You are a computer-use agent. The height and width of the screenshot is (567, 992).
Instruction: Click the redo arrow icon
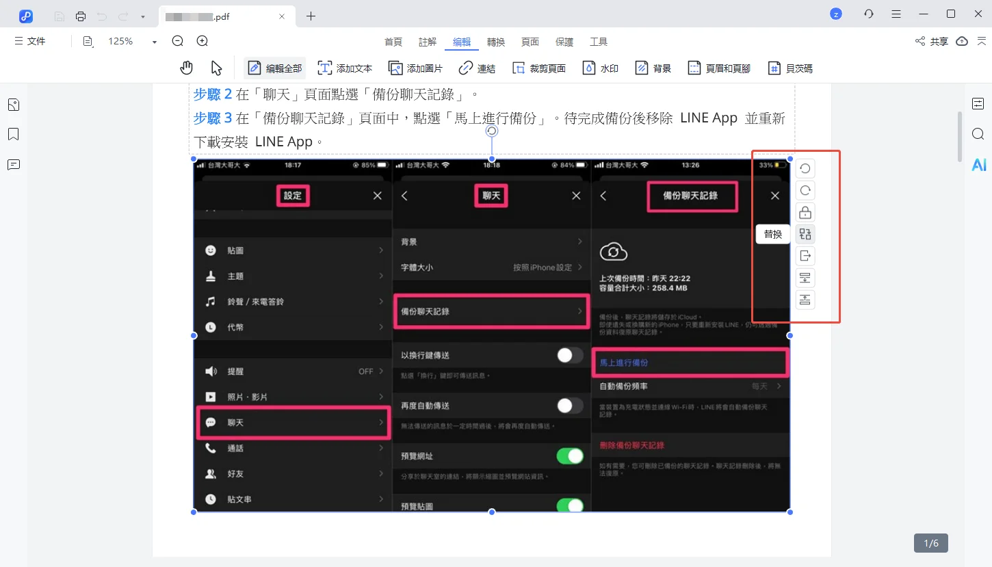(x=123, y=16)
